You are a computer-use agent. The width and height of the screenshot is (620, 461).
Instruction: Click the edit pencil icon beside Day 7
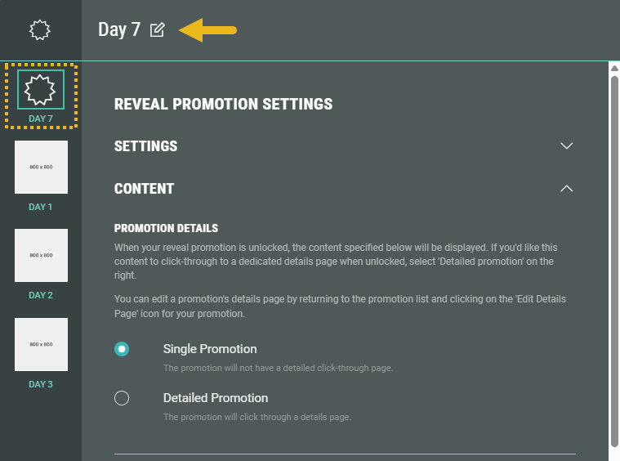158,30
